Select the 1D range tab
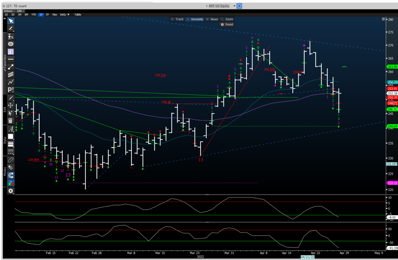The image size is (398, 260). [6, 14]
